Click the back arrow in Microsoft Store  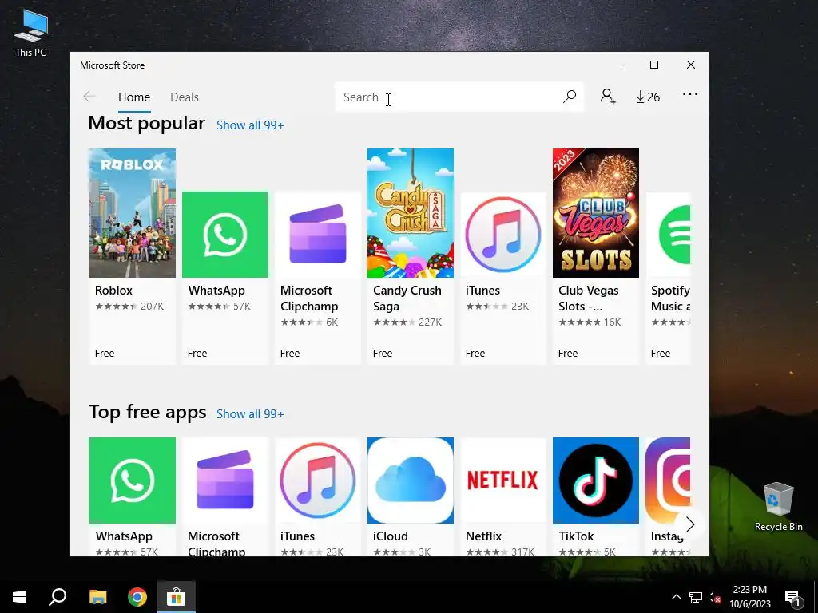[89, 97]
